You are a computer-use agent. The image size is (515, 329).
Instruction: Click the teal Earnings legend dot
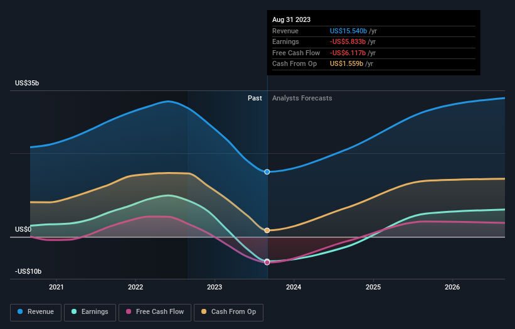point(74,311)
